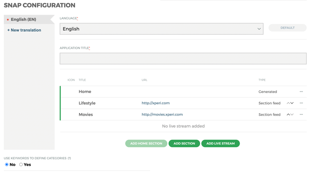Click the Add Section button
This screenshot has width=312, height=174.
184,143
